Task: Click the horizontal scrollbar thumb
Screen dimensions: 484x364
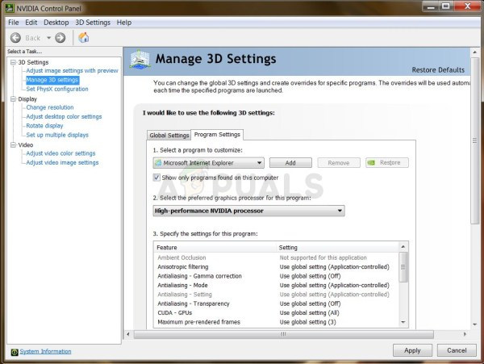Action: tap(284, 334)
